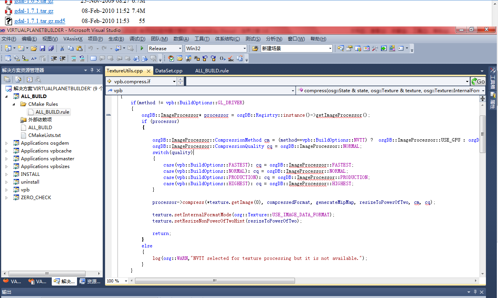
Task: Click the editor split window handle
Action: tap(482, 99)
